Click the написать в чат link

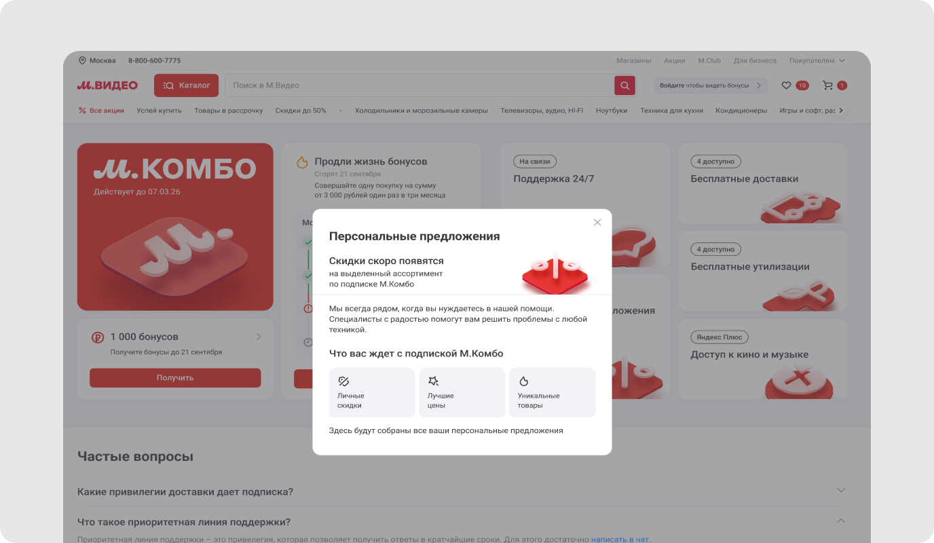point(620,540)
